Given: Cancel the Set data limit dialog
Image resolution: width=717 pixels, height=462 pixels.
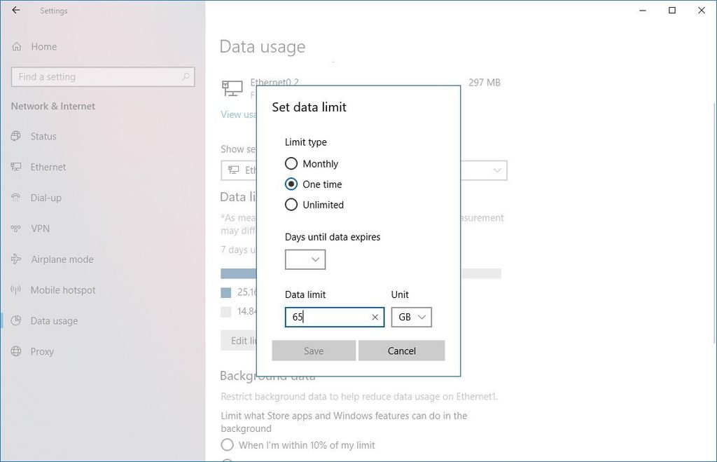Looking at the screenshot, I should coord(401,351).
